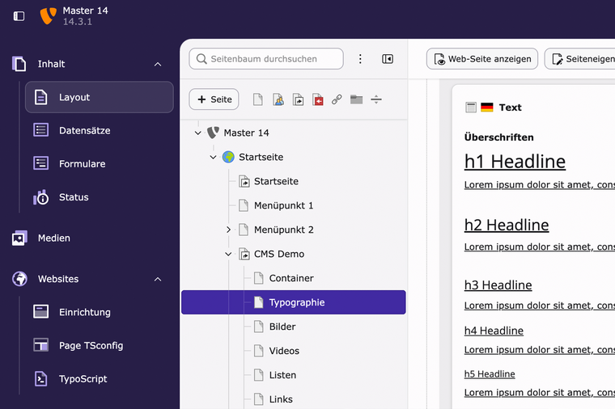Open the page tree three-dot options menu

coord(360,59)
